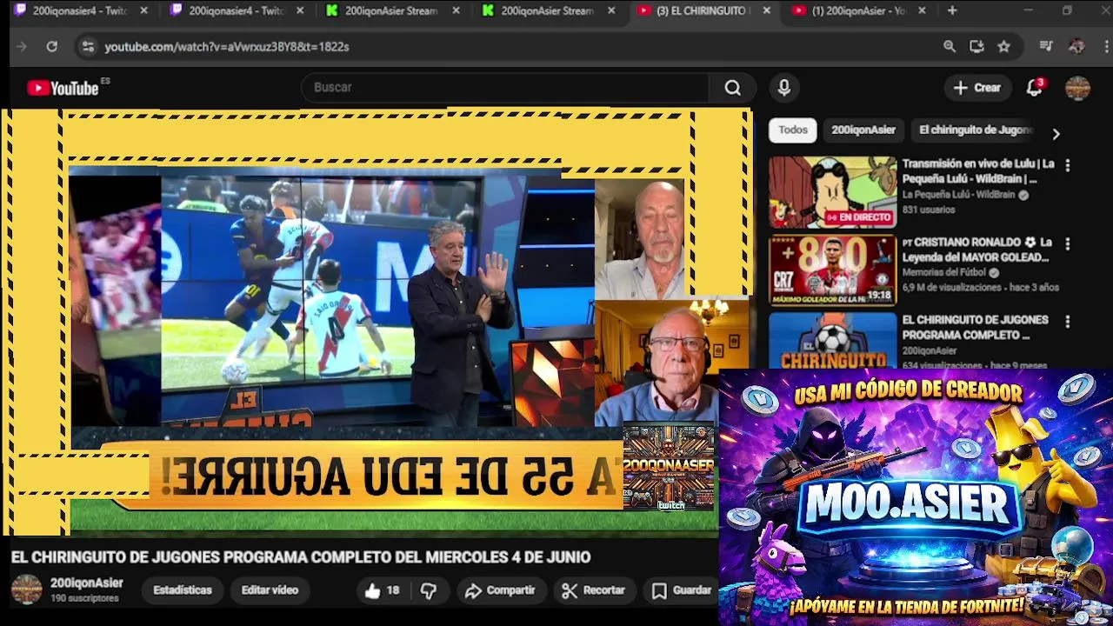This screenshot has width=1113, height=626.
Task: View site information icon in address bar
Action: [x=88, y=46]
